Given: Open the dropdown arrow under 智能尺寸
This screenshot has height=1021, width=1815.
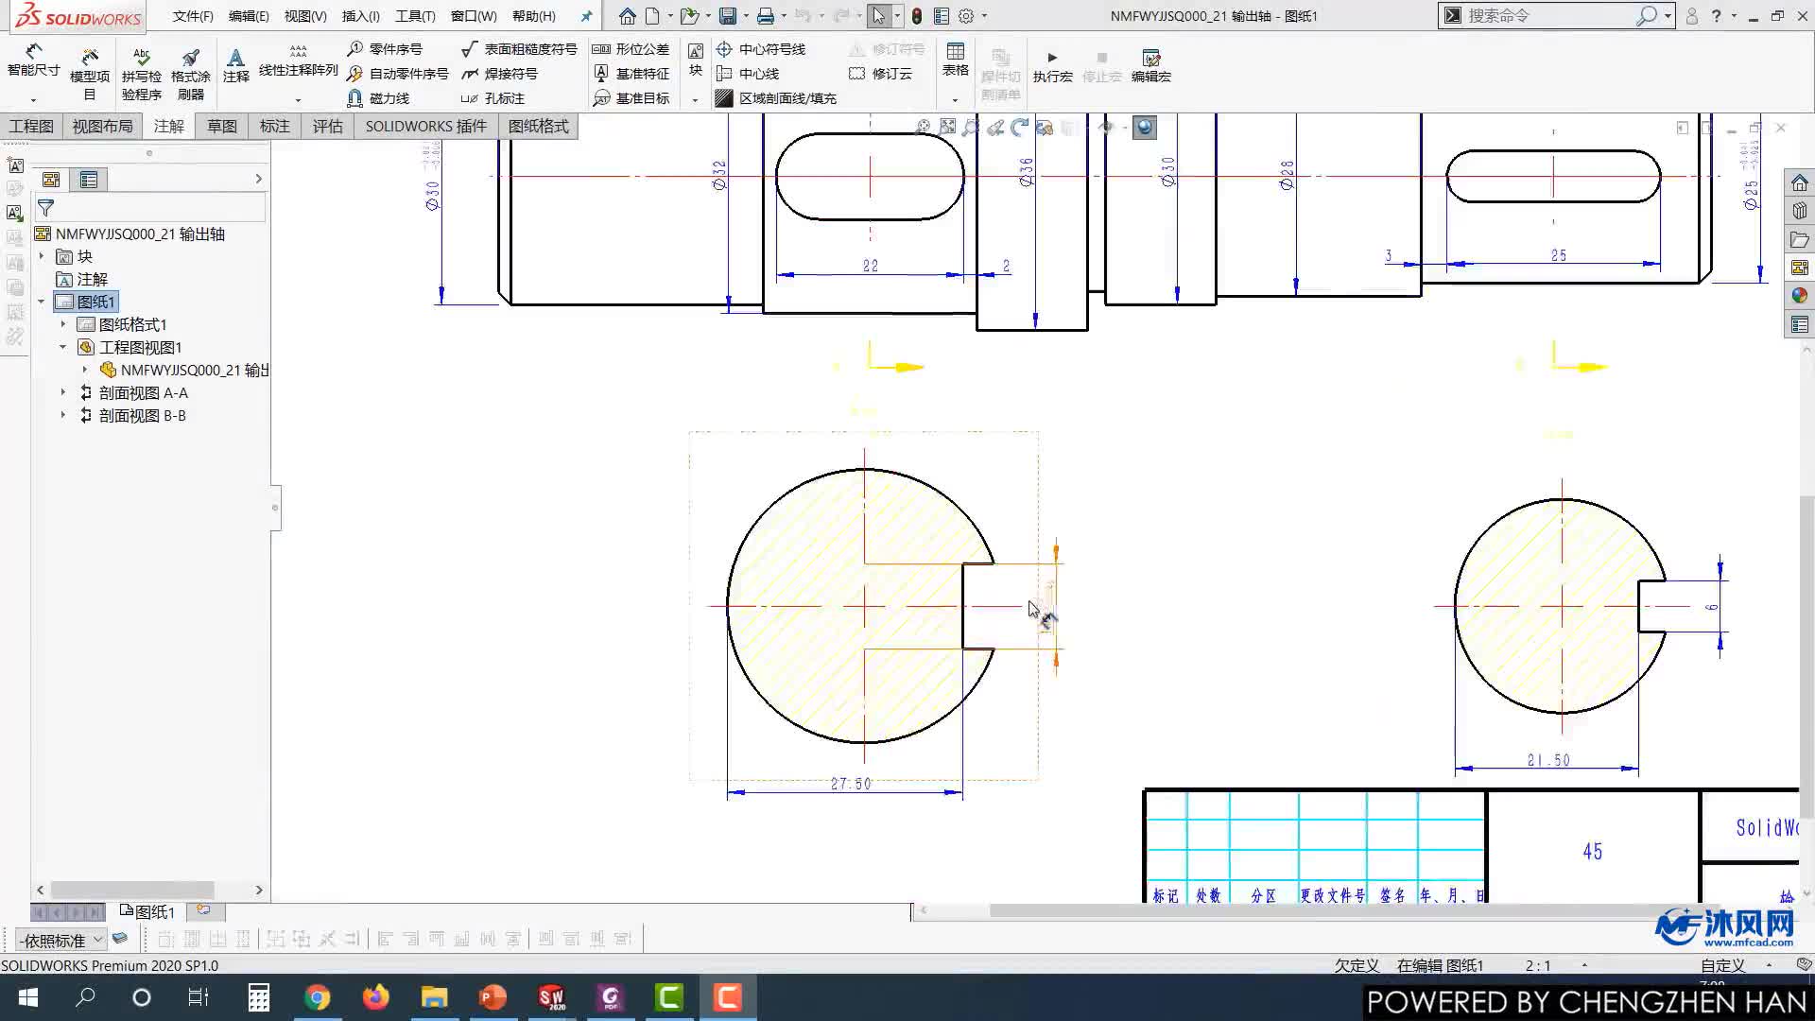Looking at the screenshot, I should pyautogui.click(x=33, y=99).
